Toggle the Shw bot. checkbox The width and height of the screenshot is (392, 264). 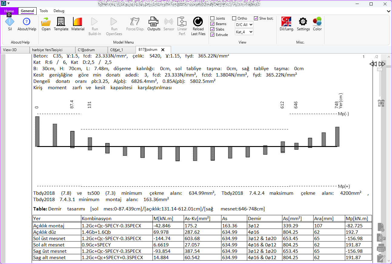tap(256, 18)
